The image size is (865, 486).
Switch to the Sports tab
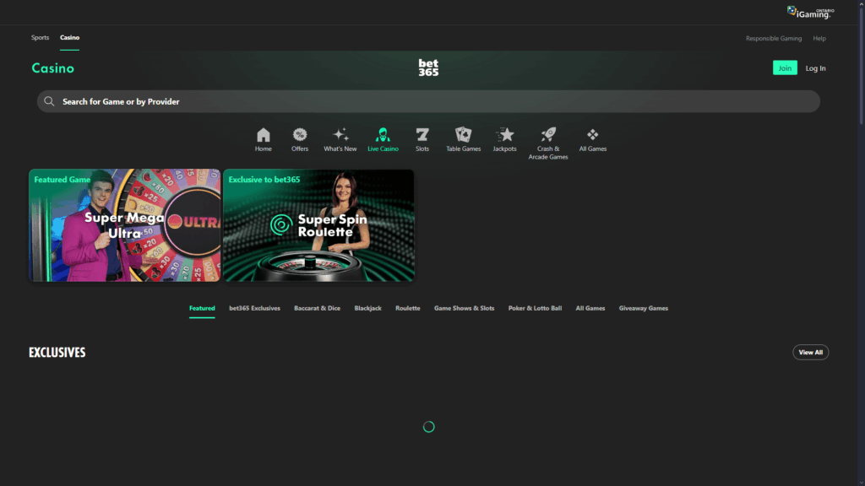click(x=40, y=38)
